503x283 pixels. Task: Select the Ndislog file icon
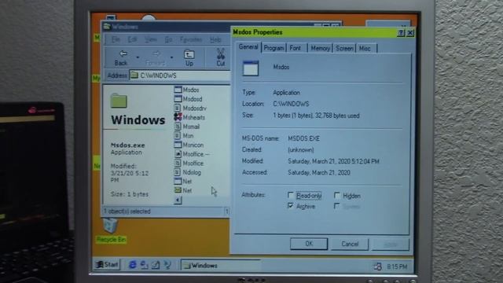178,172
